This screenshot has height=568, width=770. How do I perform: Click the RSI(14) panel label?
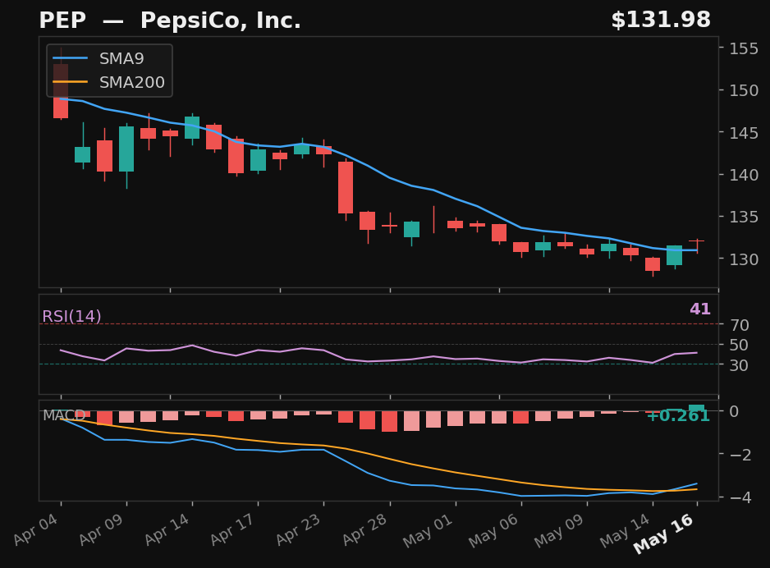coord(71,316)
